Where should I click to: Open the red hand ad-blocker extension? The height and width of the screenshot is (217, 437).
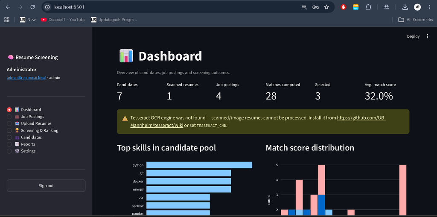(x=344, y=7)
